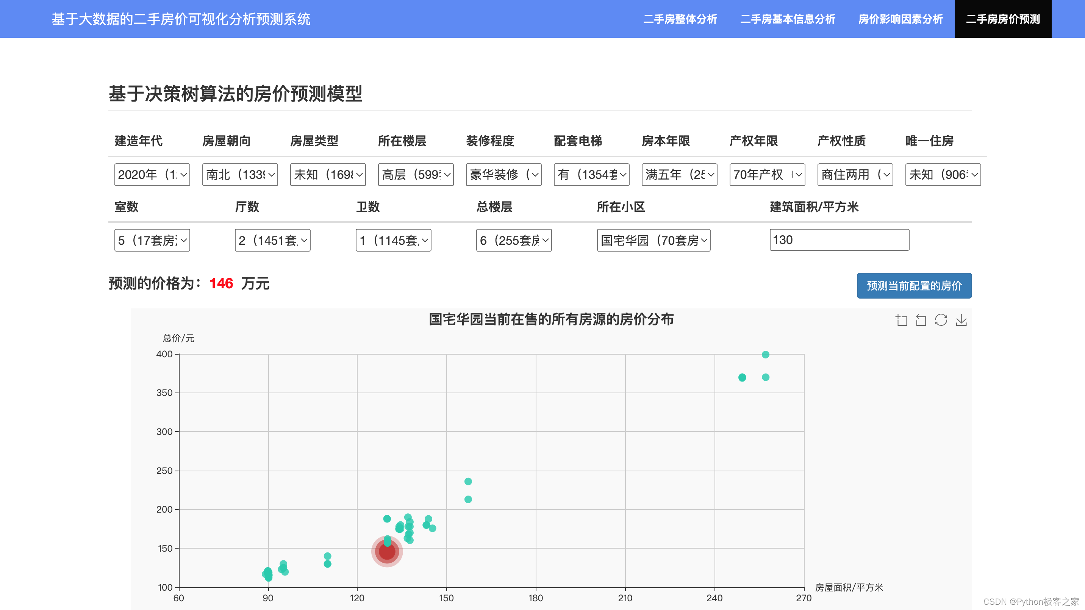Open the 卫数 dropdown showing 1

click(x=393, y=240)
